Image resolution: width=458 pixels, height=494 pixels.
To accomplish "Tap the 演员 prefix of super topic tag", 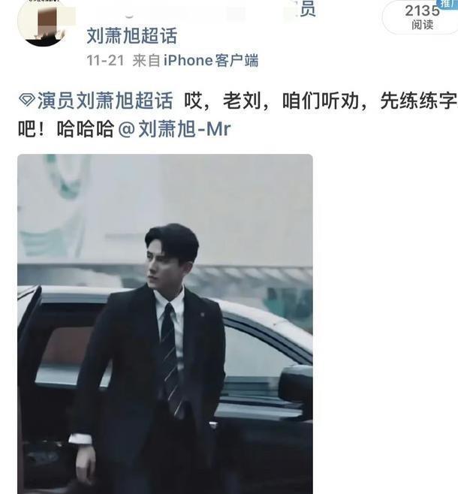I will coord(56,101).
